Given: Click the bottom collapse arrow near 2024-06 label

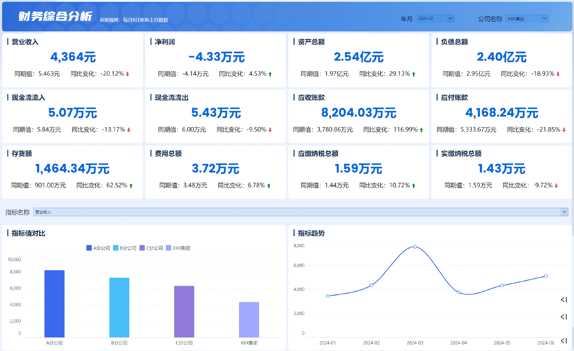Looking at the screenshot, I should (564, 341).
